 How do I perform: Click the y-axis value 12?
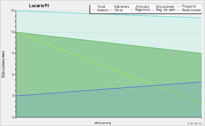click(12, 32)
